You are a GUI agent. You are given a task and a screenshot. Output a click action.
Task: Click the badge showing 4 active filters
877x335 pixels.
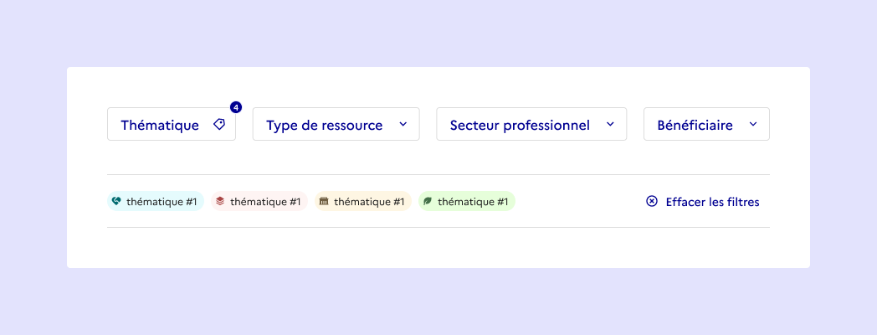[x=236, y=107]
